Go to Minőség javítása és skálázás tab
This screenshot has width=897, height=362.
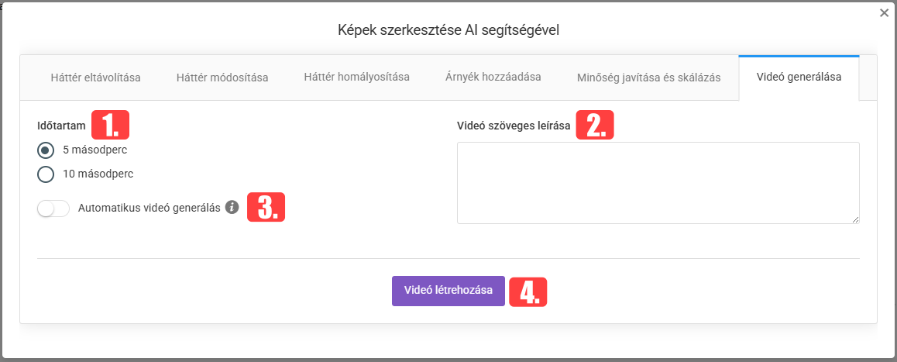pyautogui.click(x=648, y=78)
